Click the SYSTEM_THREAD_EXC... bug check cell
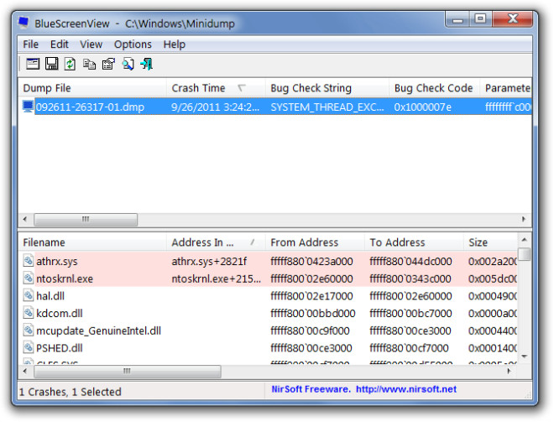The height and width of the screenshot is (422, 554). pyautogui.click(x=327, y=107)
